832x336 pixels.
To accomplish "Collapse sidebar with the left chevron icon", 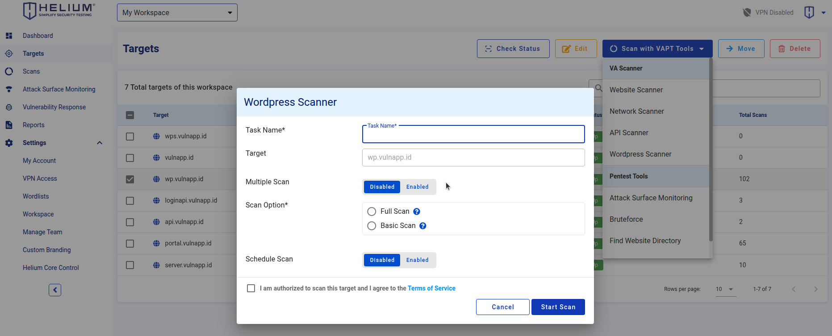I will (55, 290).
